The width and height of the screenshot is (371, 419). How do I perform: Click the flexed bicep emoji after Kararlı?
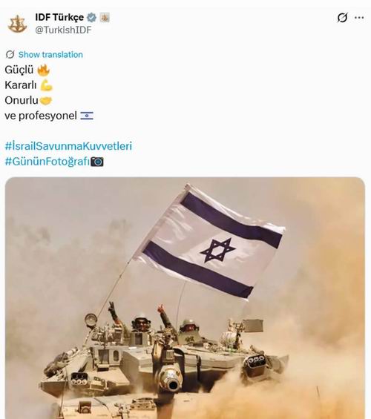point(46,85)
